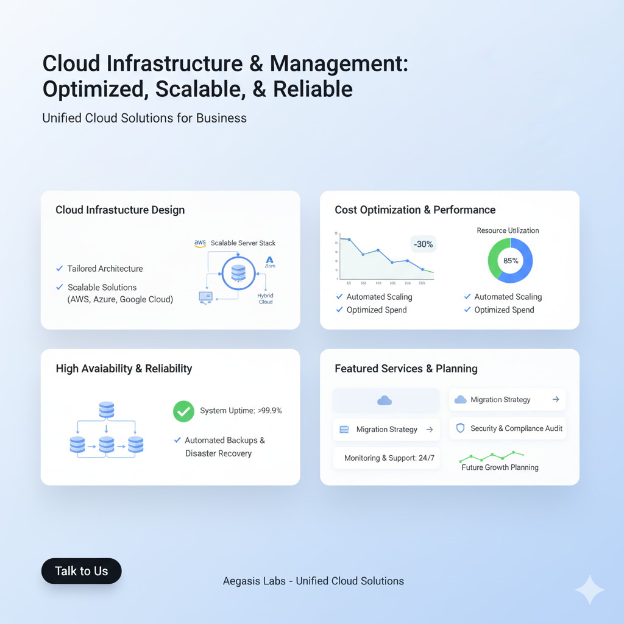
Task: Click the 85% Resource Utilization donut chart
Action: (510, 261)
